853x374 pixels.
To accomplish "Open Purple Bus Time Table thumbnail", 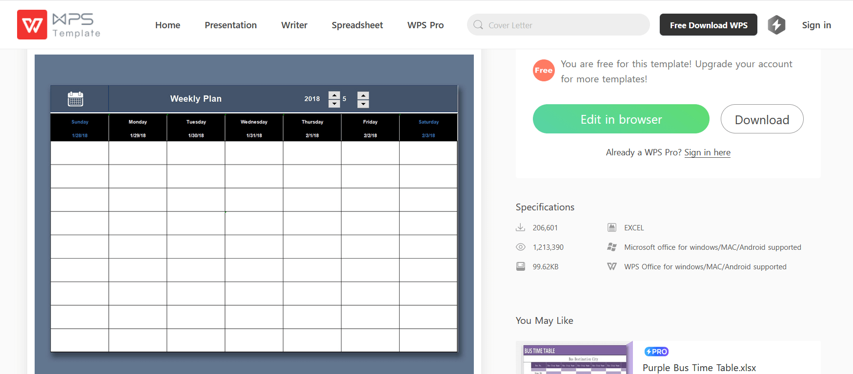I will (x=574, y=358).
